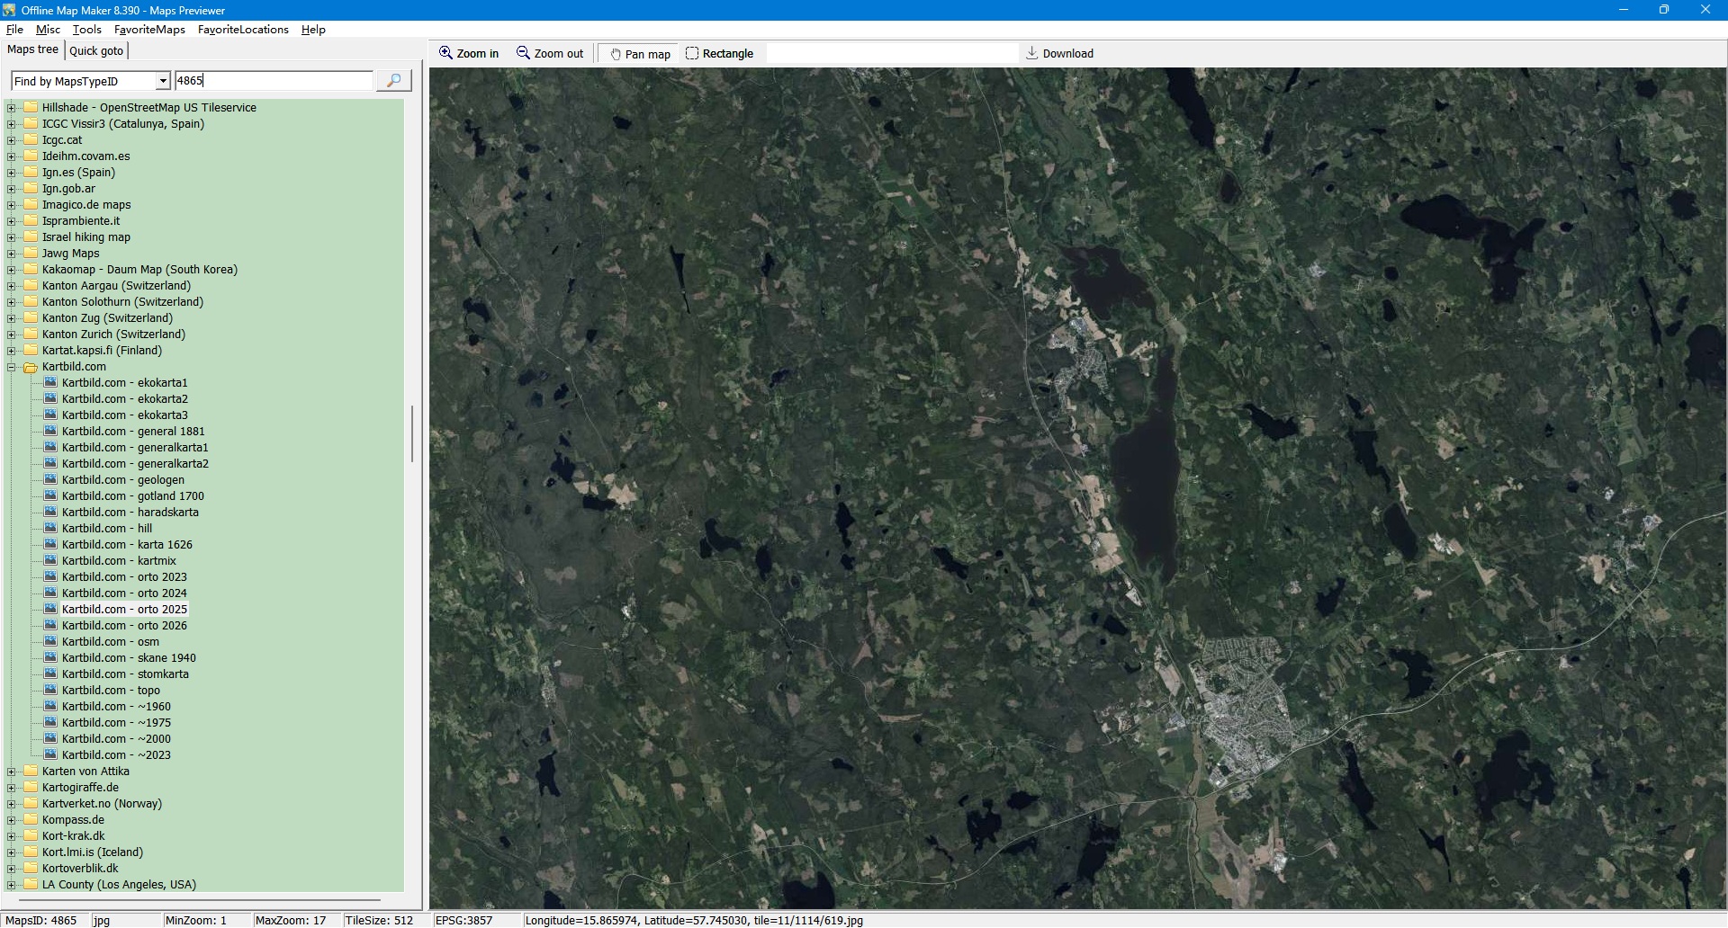Open the Help menu
This screenshot has width=1728, height=928.
pos(313,30)
